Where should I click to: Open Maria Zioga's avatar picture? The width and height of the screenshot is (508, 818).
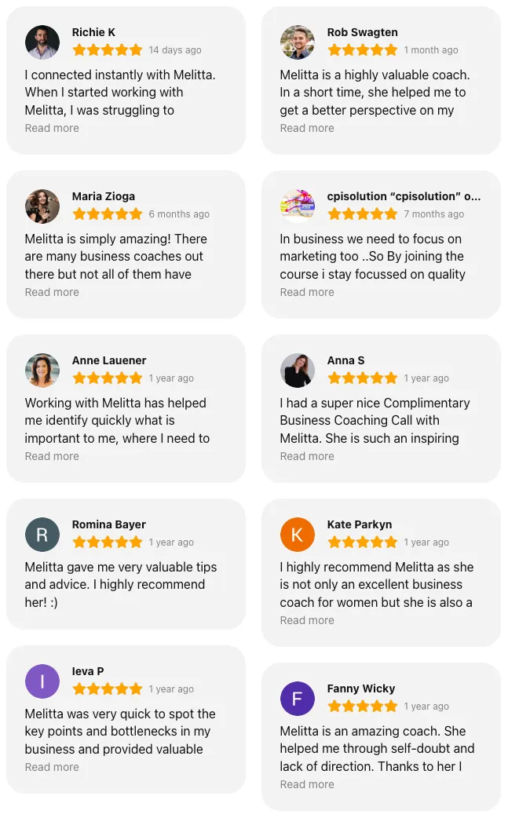click(42, 206)
